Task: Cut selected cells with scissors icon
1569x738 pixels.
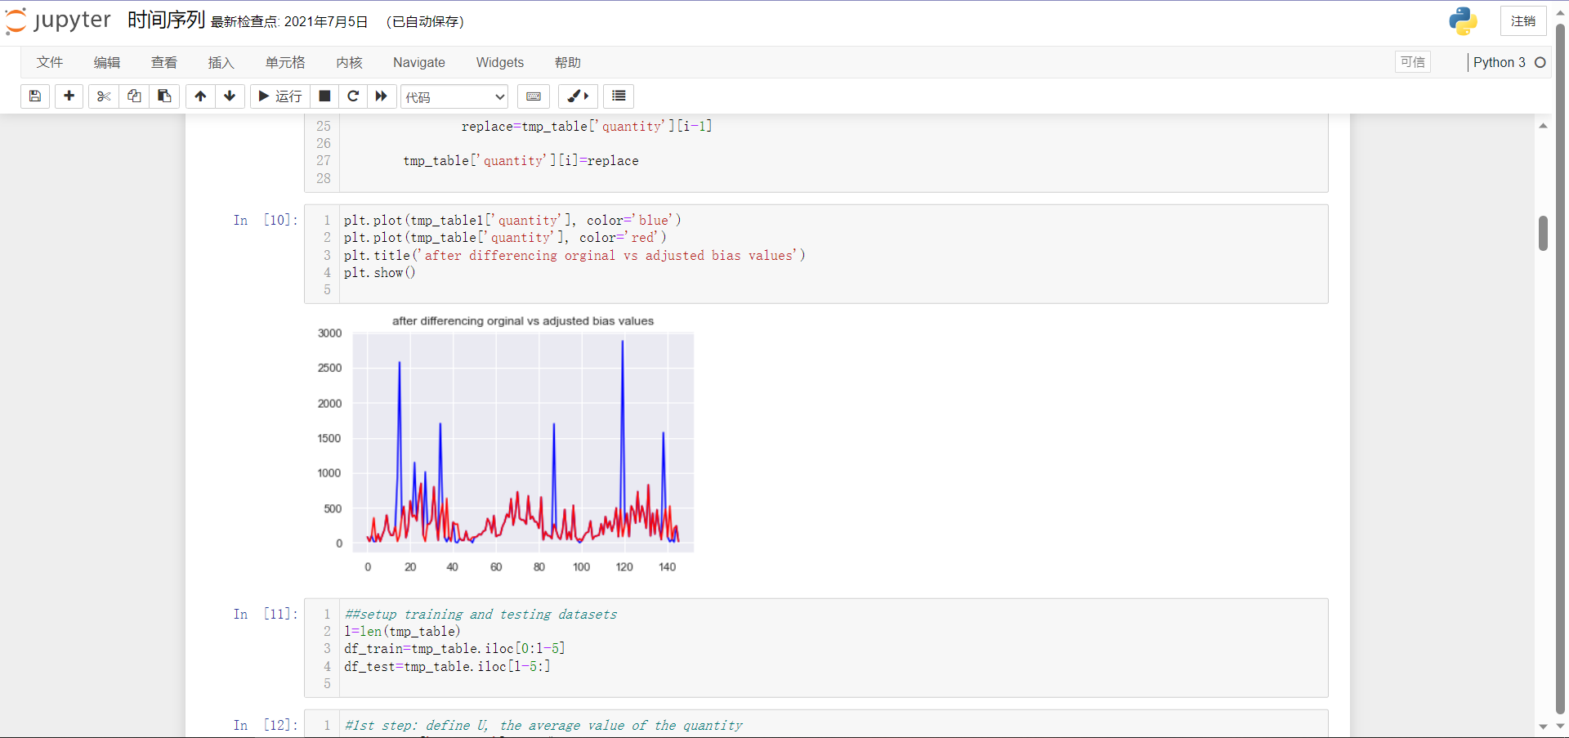Action: [x=104, y=96]
